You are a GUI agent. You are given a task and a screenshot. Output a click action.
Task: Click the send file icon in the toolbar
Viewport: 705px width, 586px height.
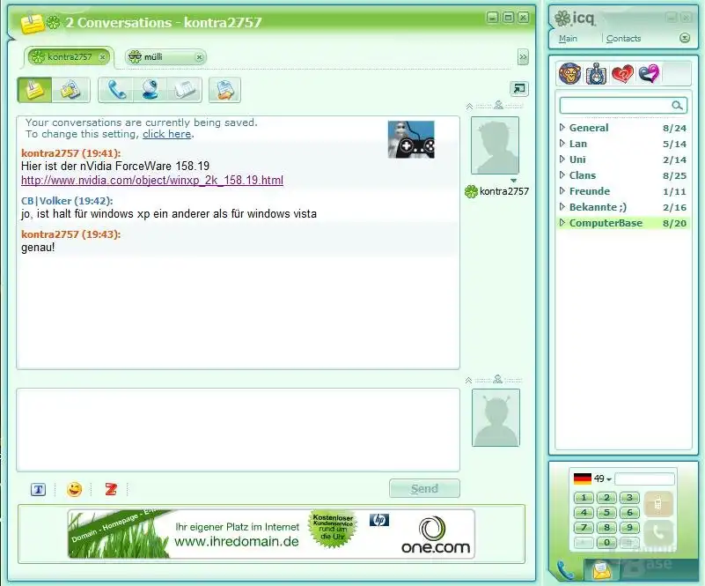(x=224, y=90)
